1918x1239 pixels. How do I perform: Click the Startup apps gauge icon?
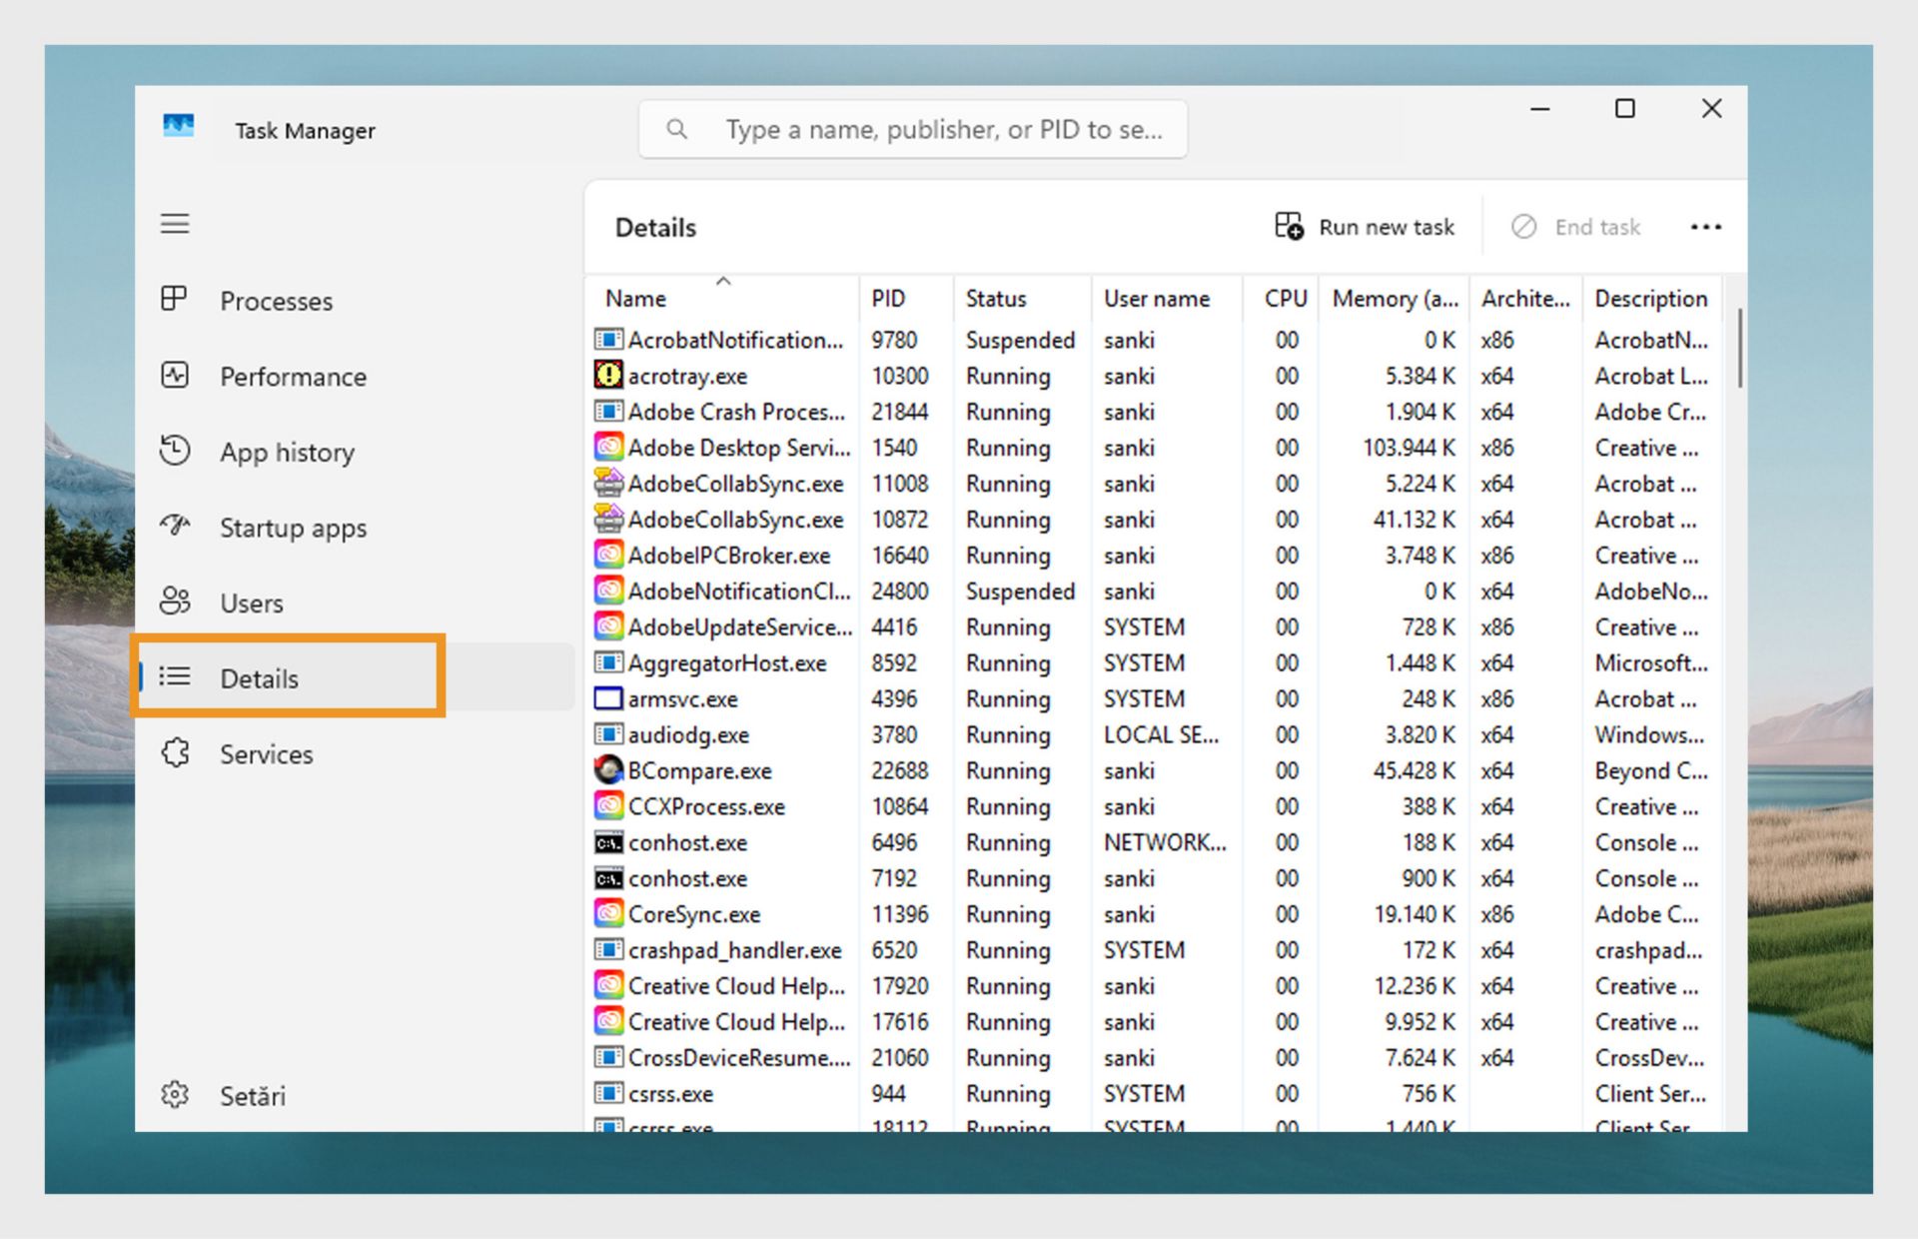175,526
